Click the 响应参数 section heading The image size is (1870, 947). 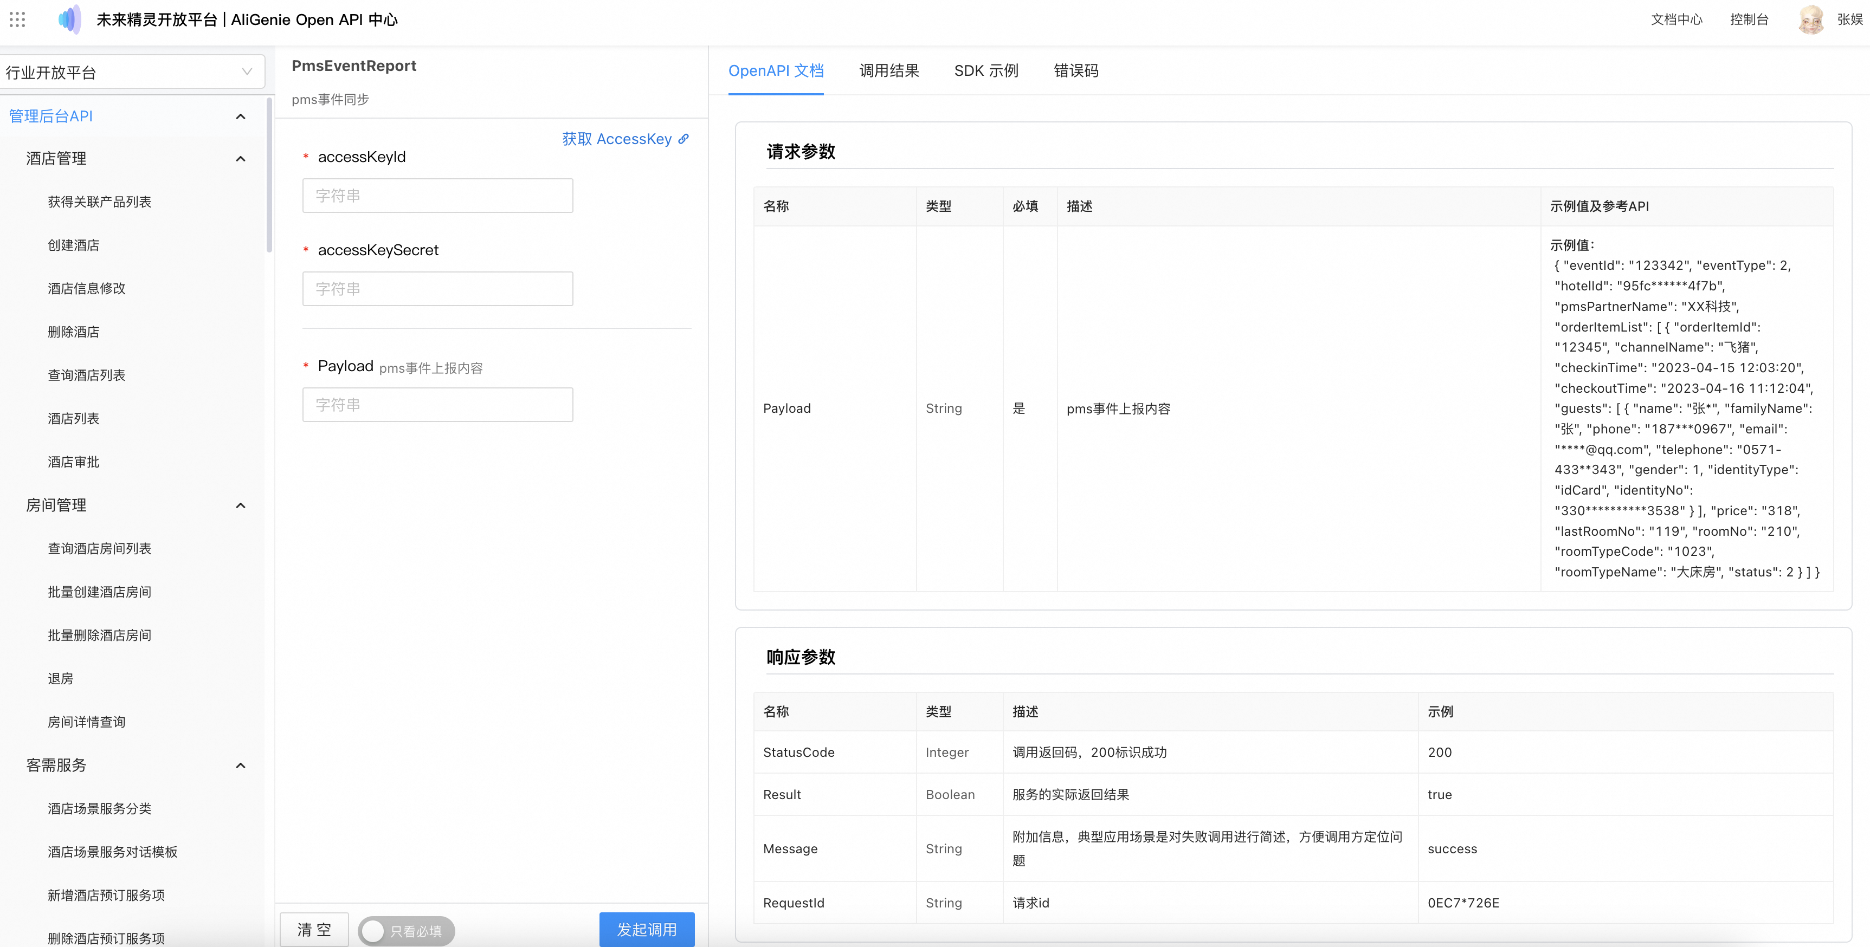tap(801, 657)
